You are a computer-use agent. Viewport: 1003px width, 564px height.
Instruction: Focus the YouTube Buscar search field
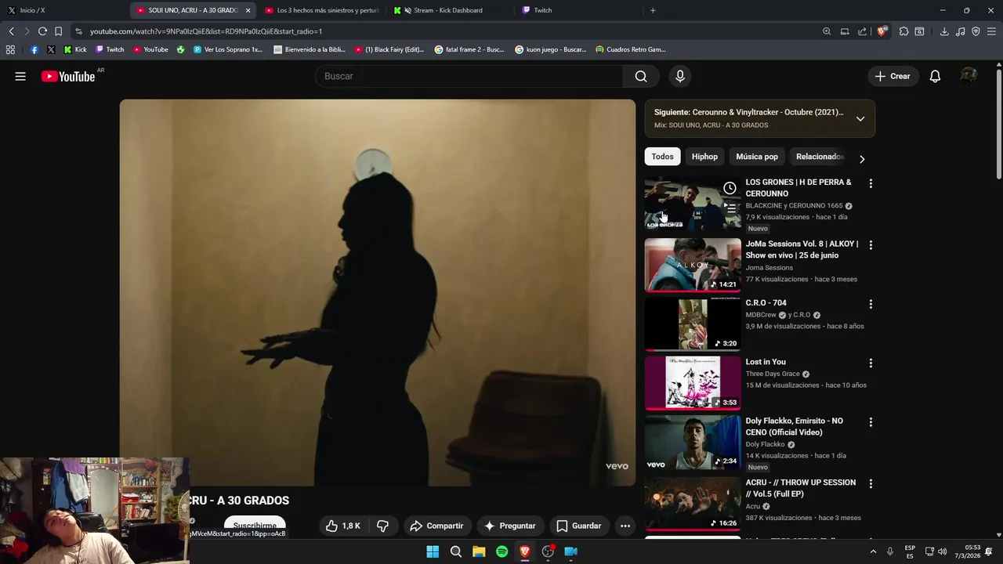(x=469, y=76)
